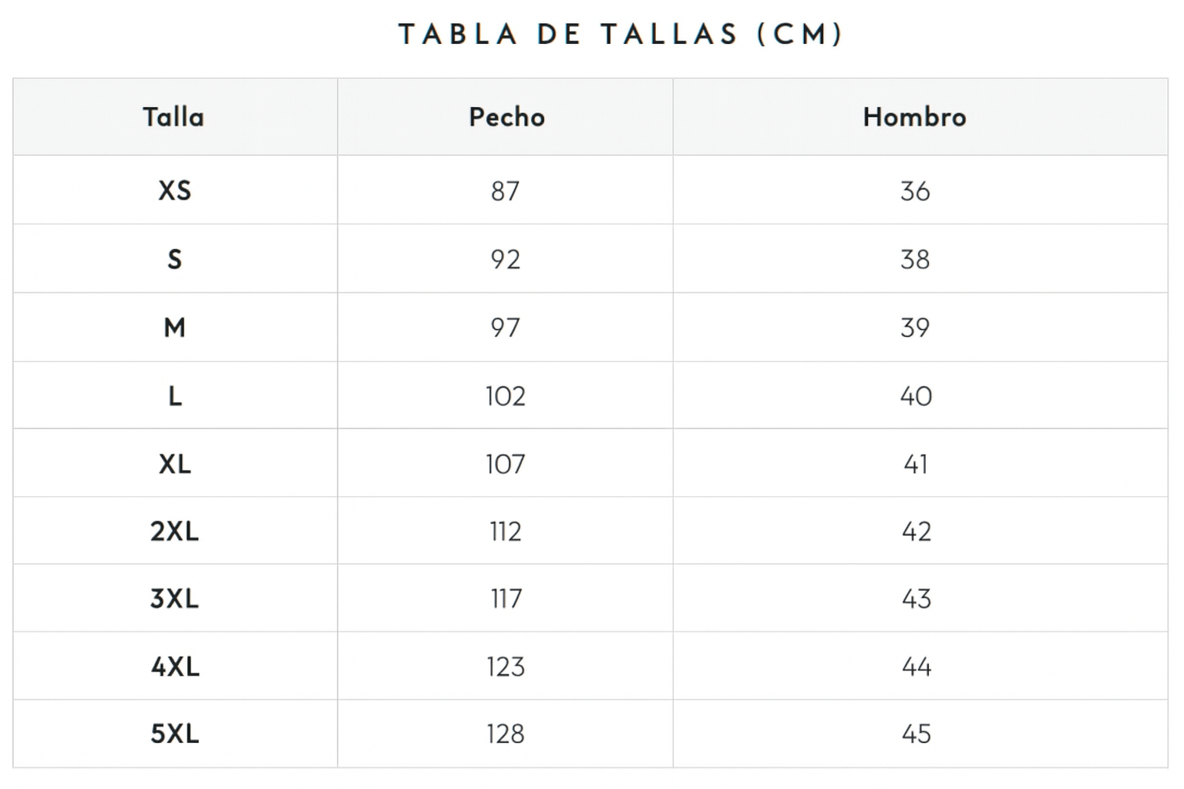Viewport: 1184px width, 789px height.
Task: Select the 2XL size row label
Action: tap(174, 531)
